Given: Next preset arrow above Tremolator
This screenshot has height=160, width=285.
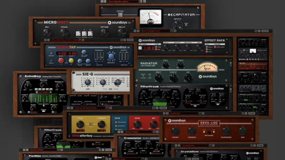Looking at the screenshot, I should click(122, 132).
